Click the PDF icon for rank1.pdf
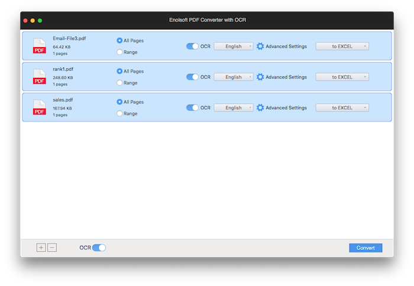Image resolution: width=414 pixels, height=286 pixels. (40, 77)
